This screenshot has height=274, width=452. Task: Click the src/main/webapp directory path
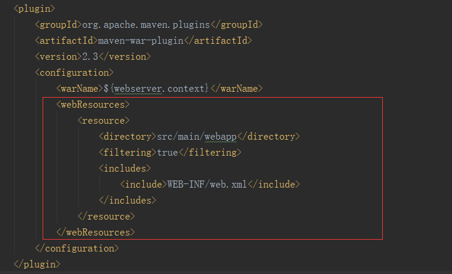[197, 137]
